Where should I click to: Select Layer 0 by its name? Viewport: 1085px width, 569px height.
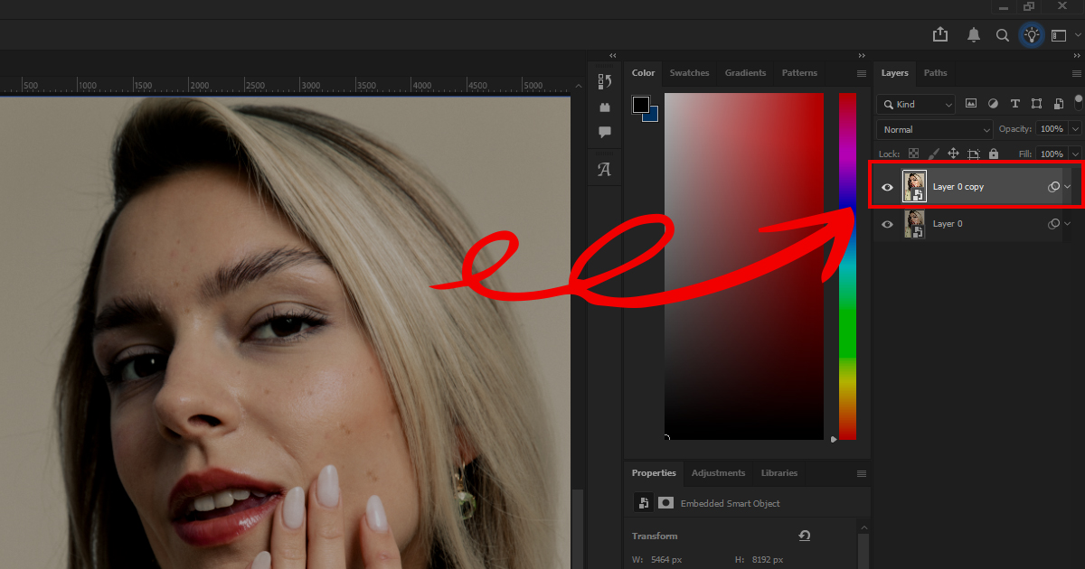(x=948, y=224)
